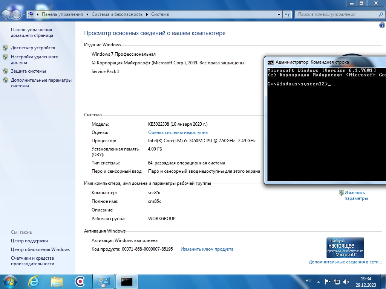Open Счетчики и средства производительности
Screen dimensions: 386x289
pos(32,261)
